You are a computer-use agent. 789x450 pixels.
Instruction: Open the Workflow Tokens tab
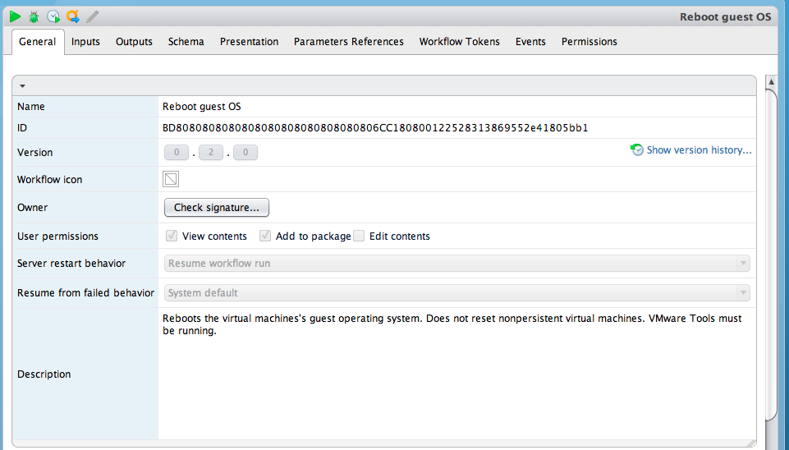tap(459, 42)
